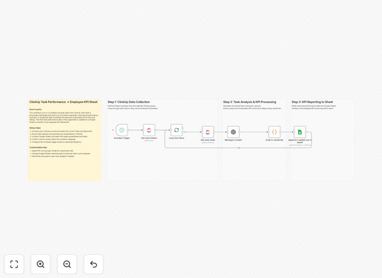
Task: Open the Google Sheets append or update node
Action: 300,132
